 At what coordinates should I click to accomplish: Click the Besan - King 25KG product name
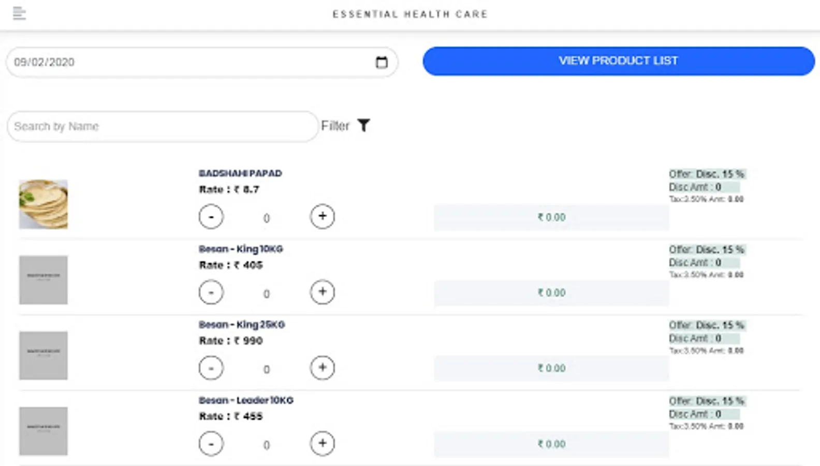pos(242,325)
